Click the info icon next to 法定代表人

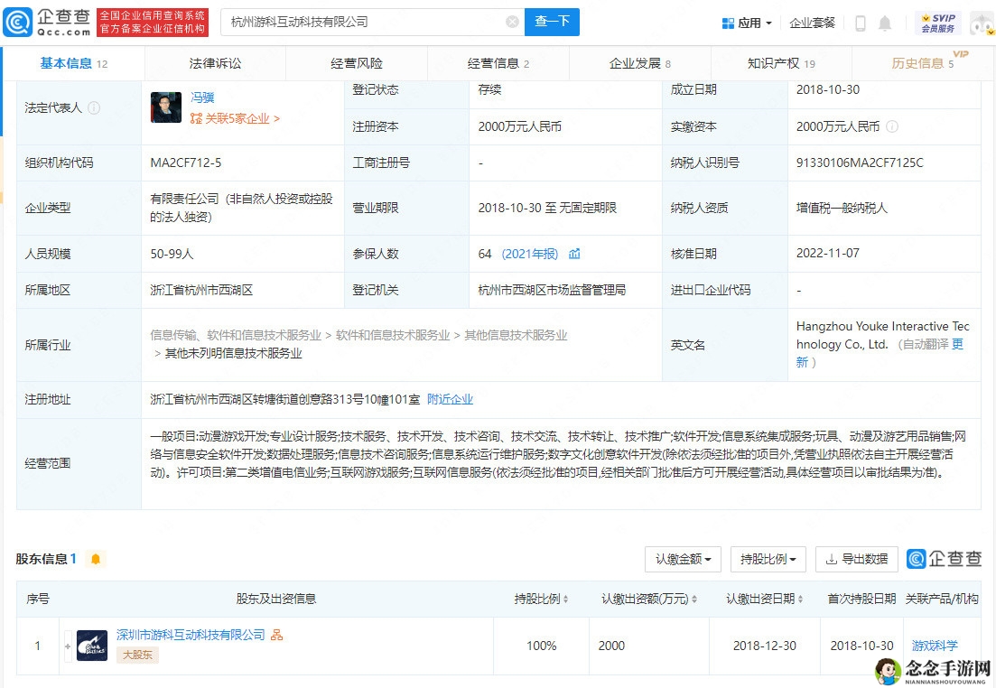93,108
